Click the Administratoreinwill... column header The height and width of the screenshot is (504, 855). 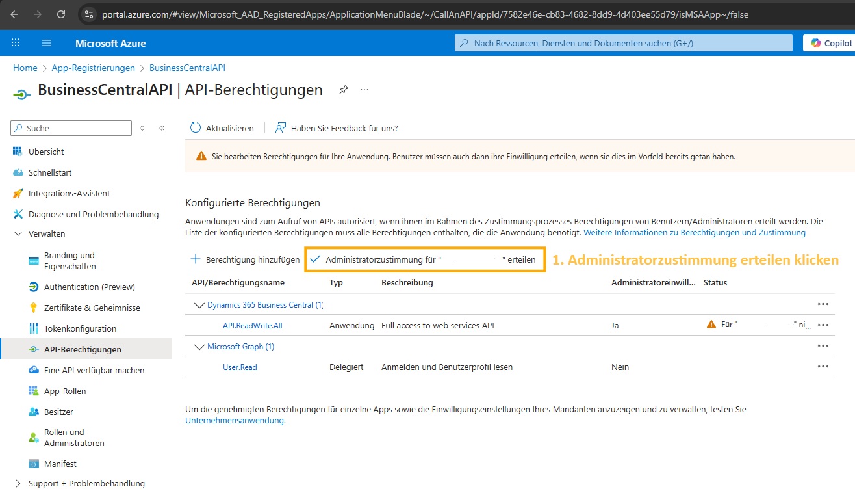coord(654,283)
